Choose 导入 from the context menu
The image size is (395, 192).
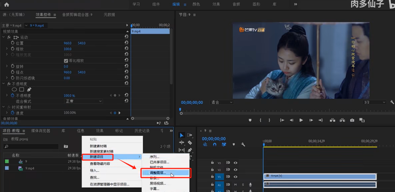coord(94,170)
